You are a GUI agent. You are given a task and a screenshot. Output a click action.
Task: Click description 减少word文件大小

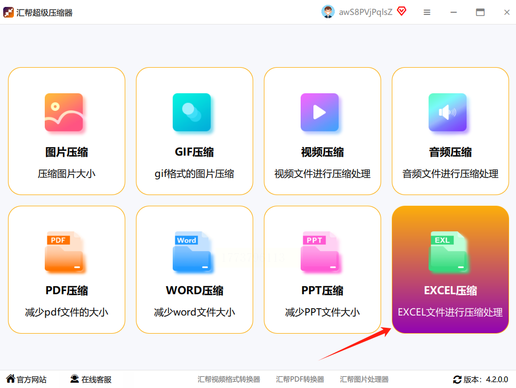pyautogui.click(x=194, y=312)
